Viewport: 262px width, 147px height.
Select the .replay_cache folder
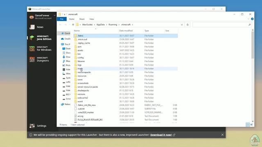[126, 43]
